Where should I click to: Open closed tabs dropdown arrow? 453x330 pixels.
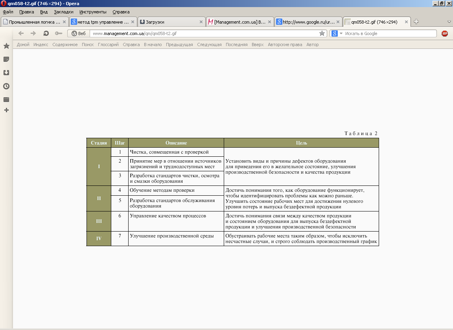(449, 22)
